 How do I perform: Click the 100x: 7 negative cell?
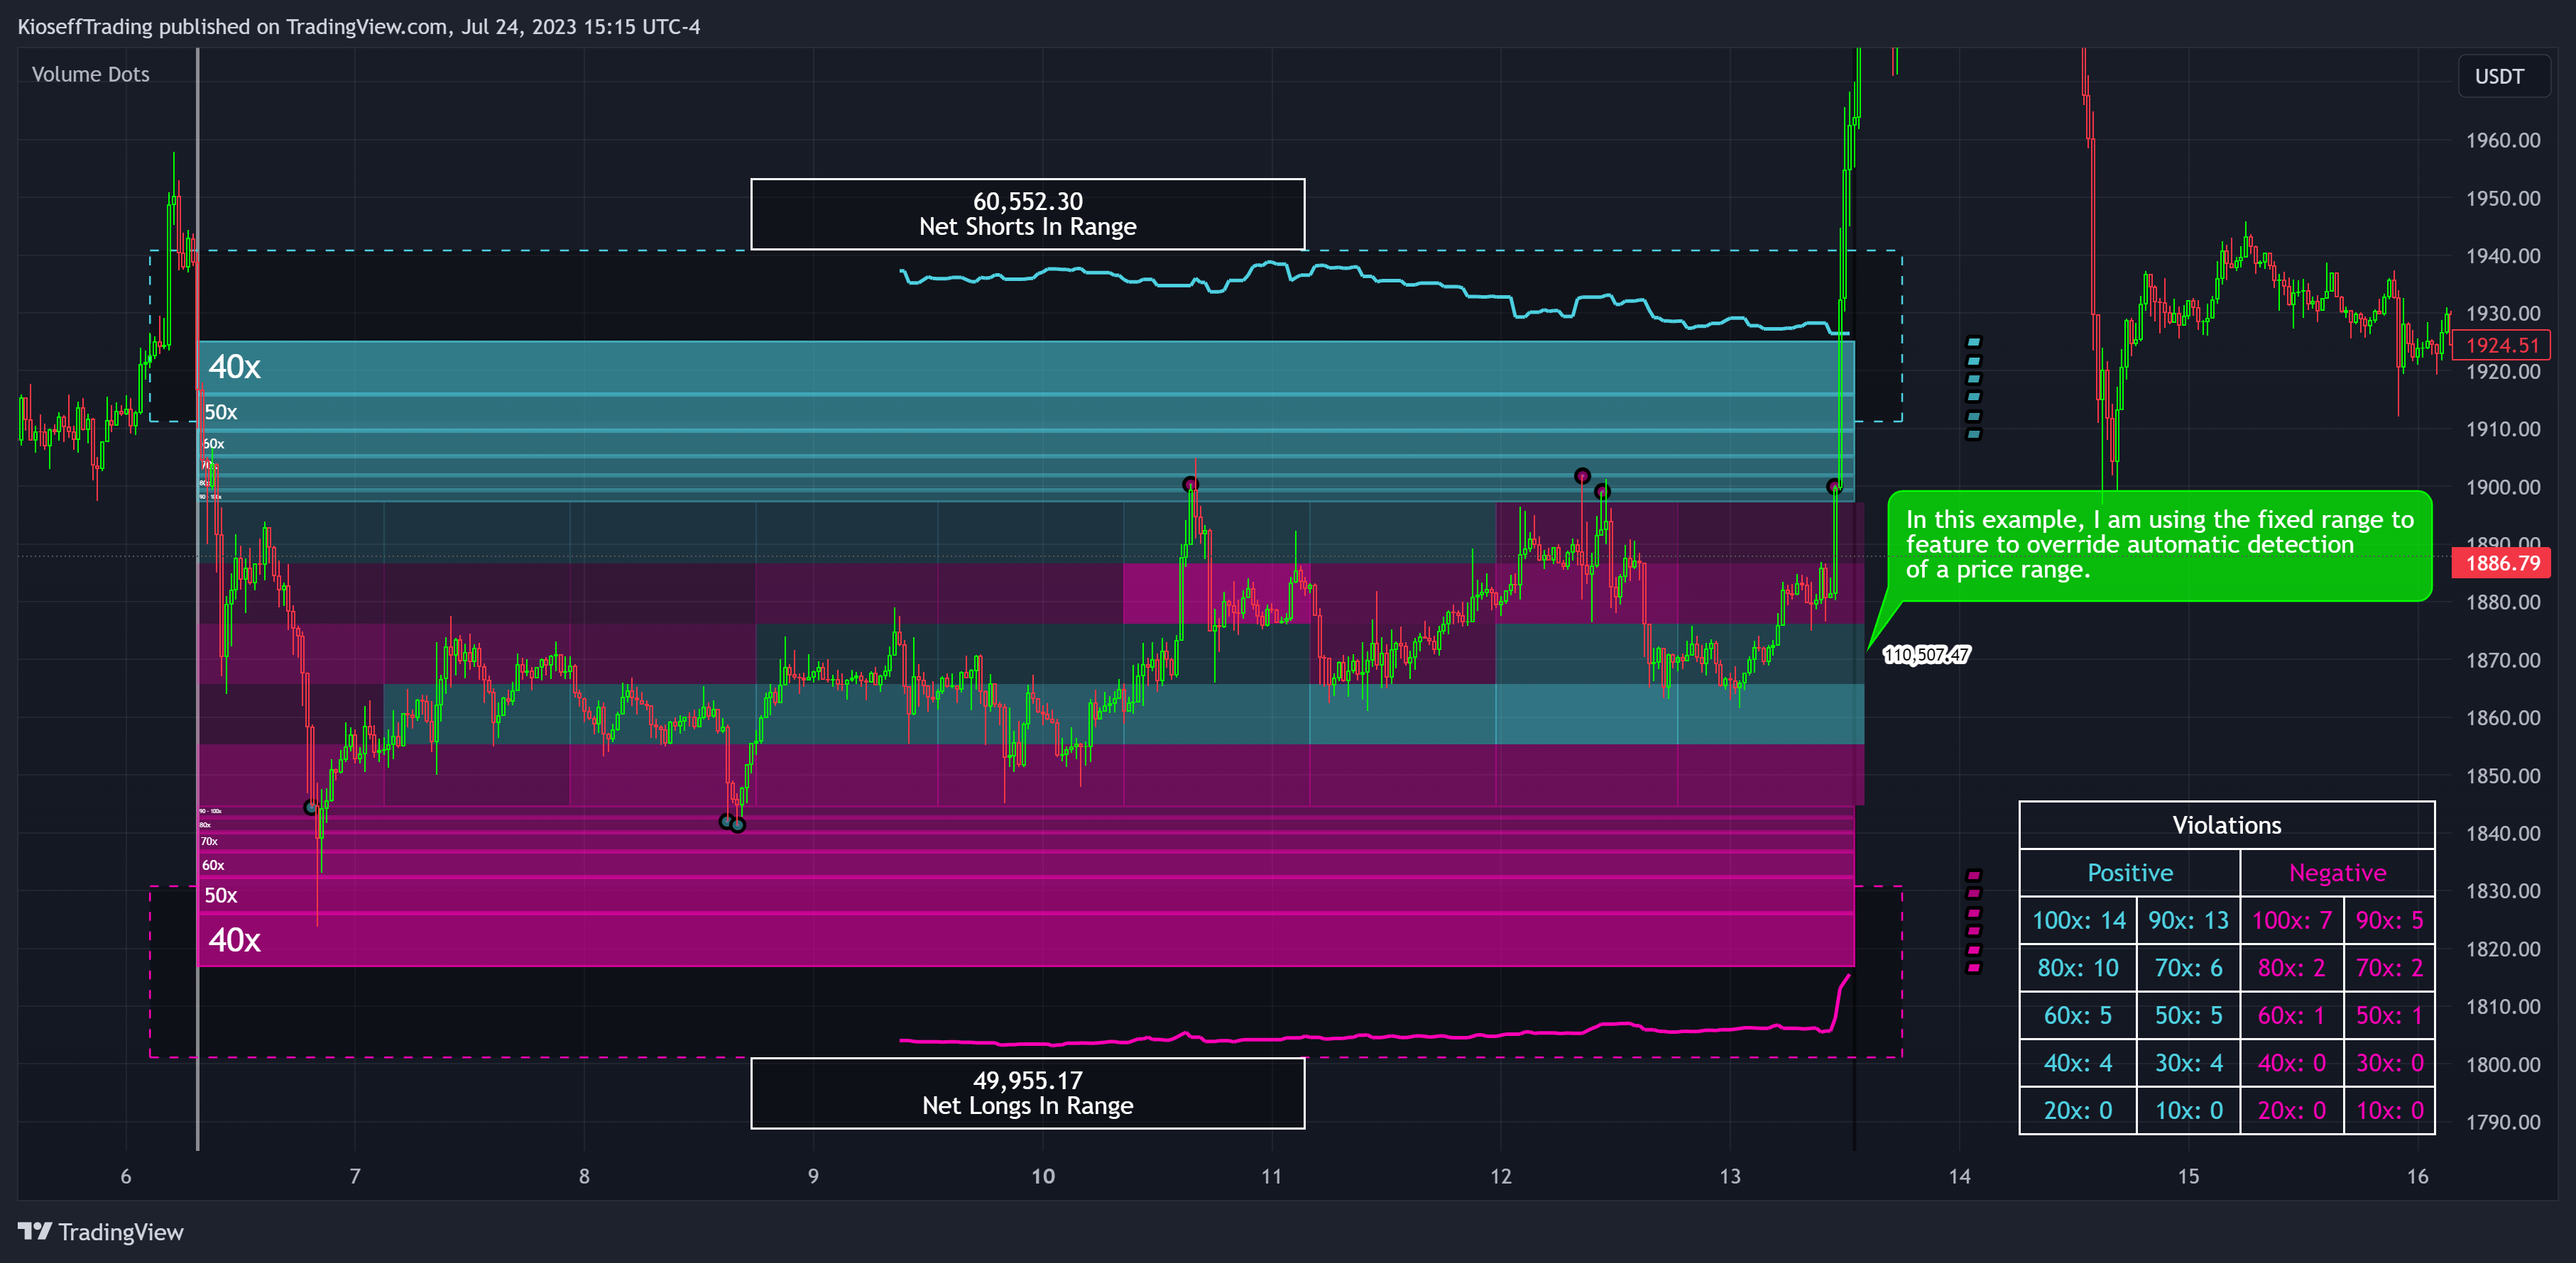click(2292, 920)
